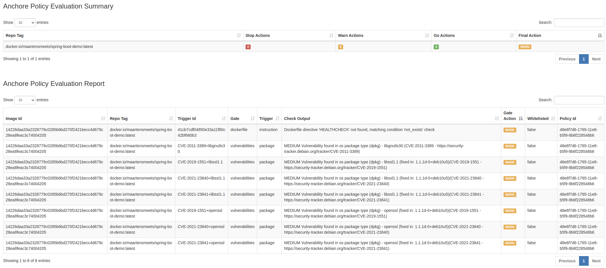Click the Check Output sort arrows
The image size is (606, 268).
[x=497, y=119]
